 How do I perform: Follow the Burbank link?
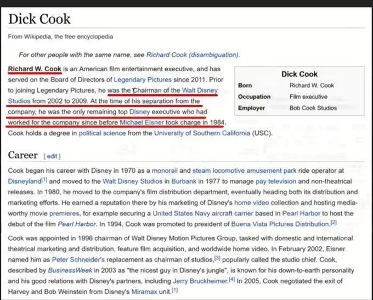pos(184,182)
